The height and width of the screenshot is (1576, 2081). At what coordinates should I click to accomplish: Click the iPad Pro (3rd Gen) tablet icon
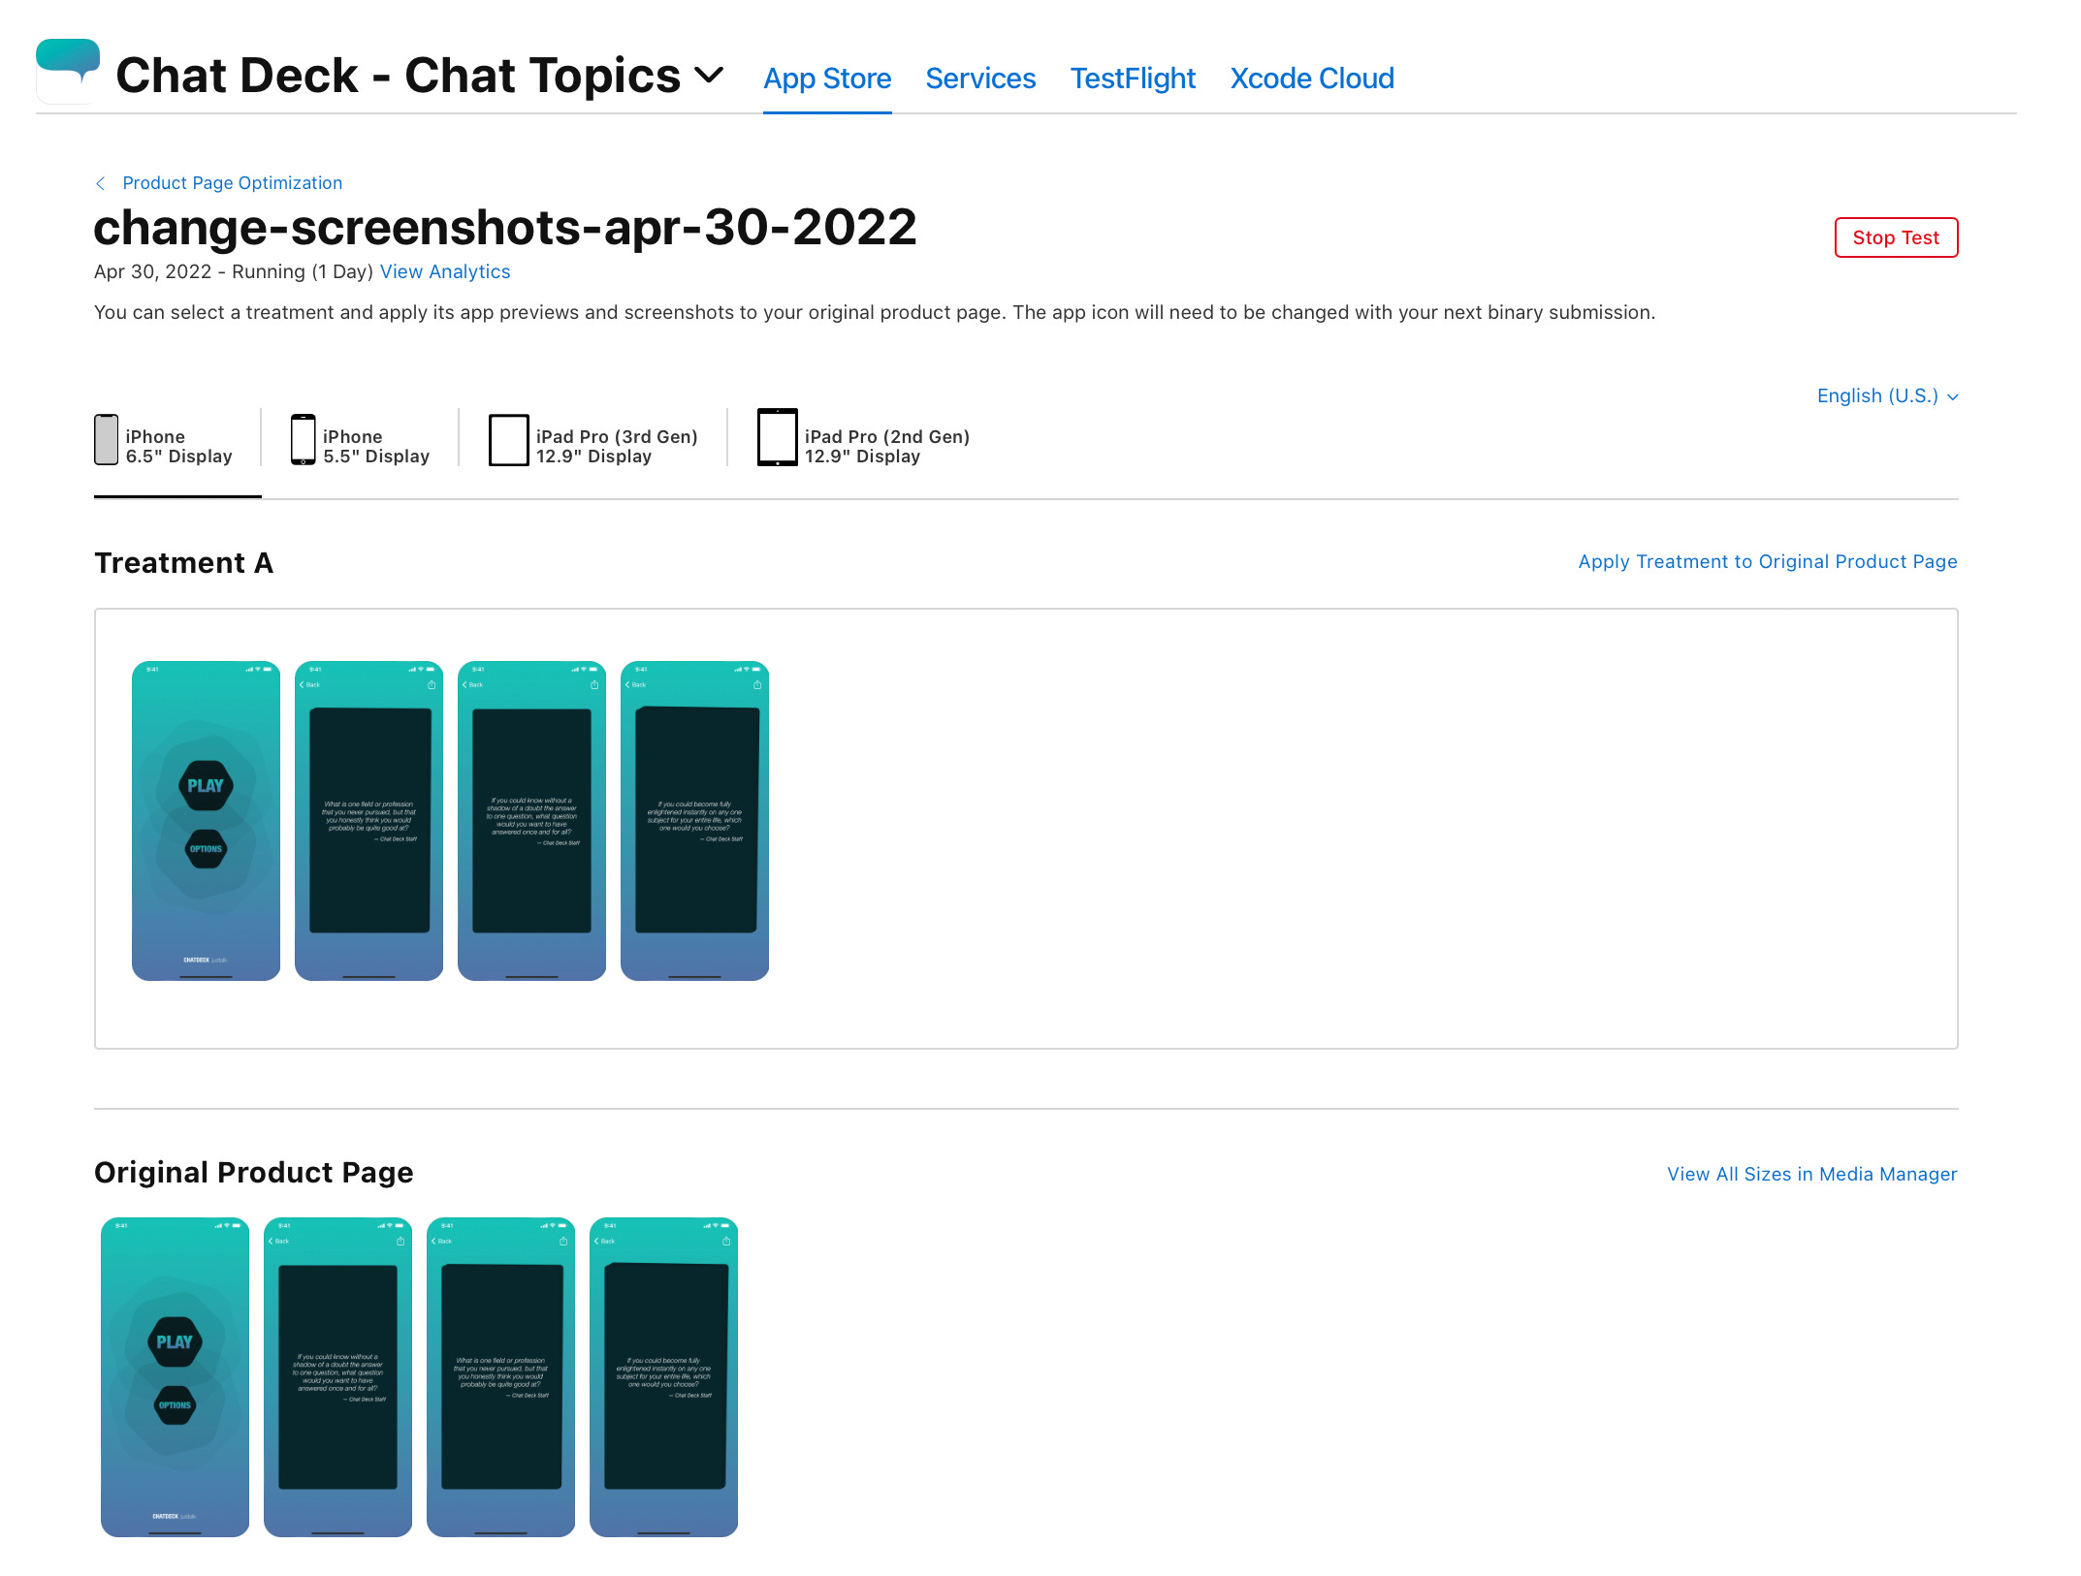[x=508, y=440]
